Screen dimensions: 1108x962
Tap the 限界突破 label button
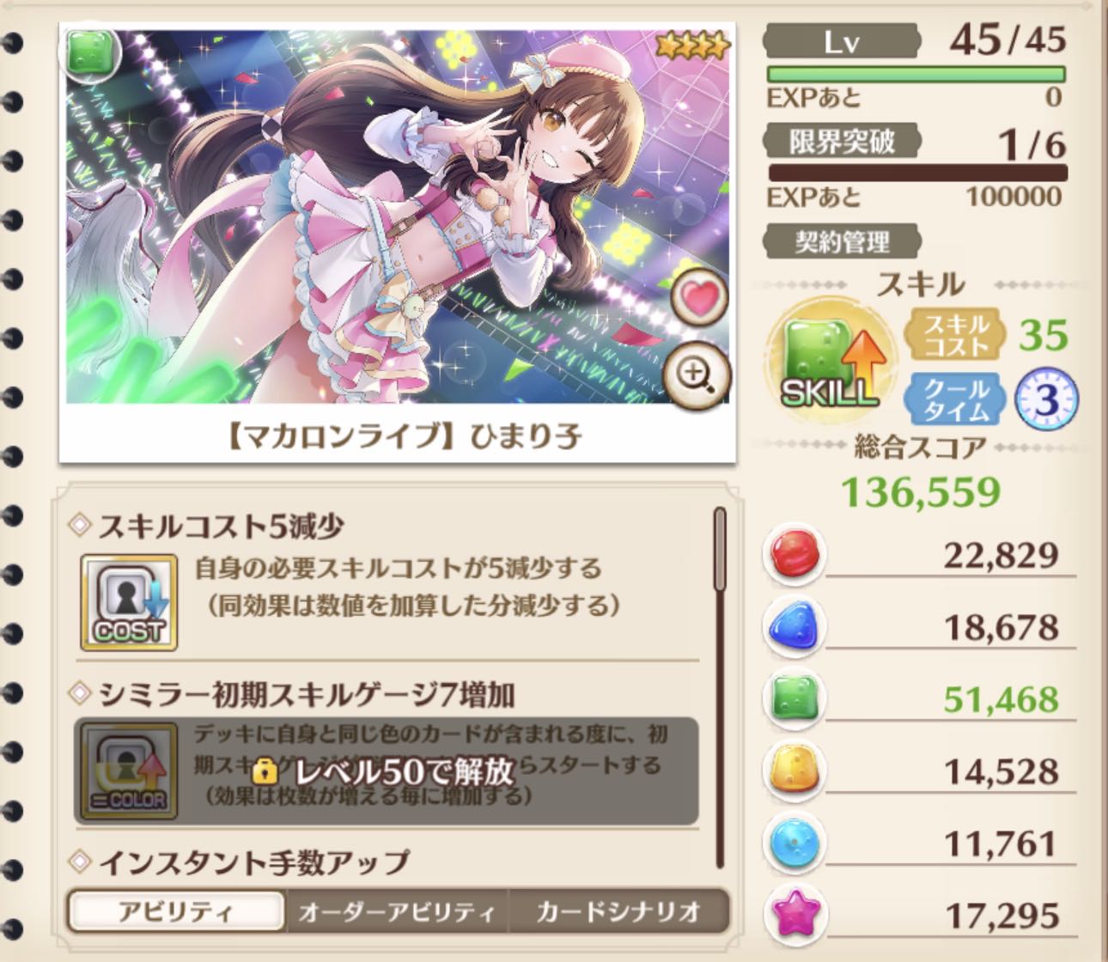[x=842, y=140]
